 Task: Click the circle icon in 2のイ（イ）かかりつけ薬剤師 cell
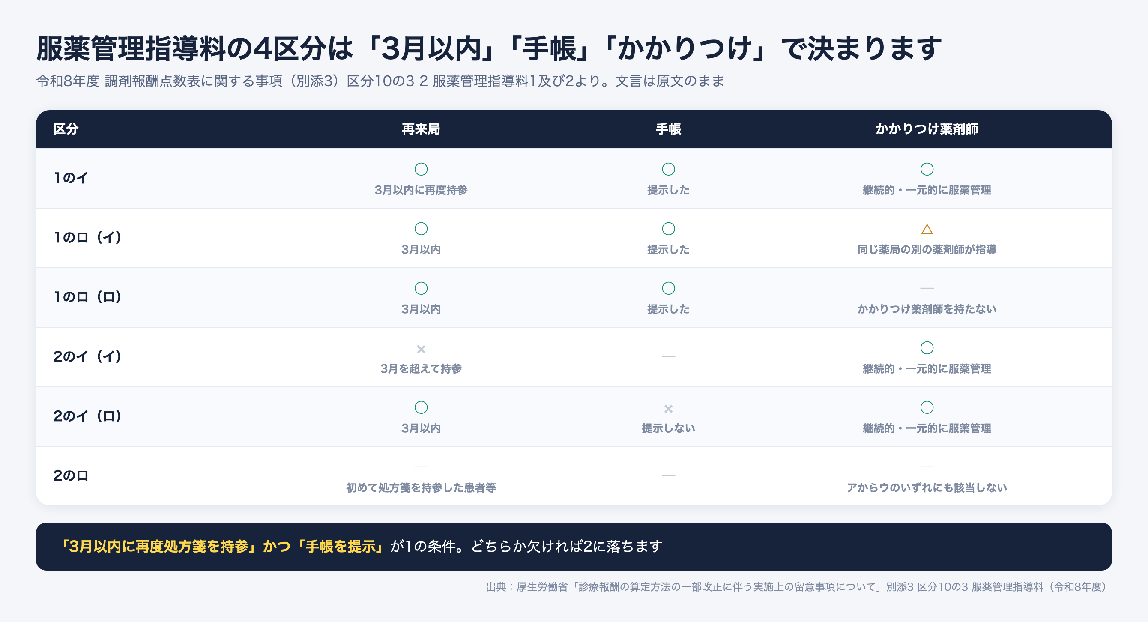coord(927,348)
